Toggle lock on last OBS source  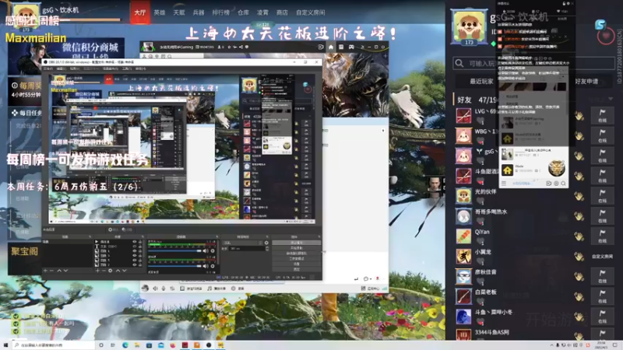140,264
